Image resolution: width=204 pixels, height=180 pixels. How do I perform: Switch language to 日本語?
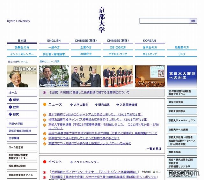[x=22, y=41]
